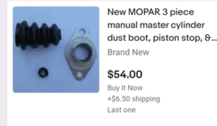The height and width of the screenshot is (126, 217).
Task: Select the metal piston stop plate in photo
Action: (81, 54)
